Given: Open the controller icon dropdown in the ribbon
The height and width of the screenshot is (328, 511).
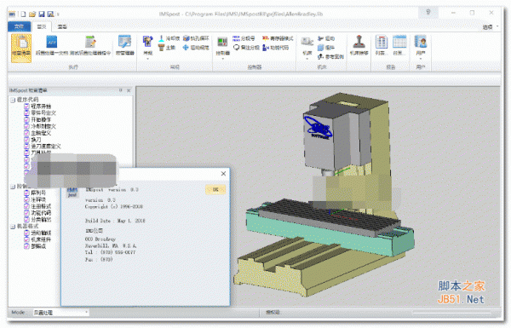Looking at the screenshot, I should [223, 59].
